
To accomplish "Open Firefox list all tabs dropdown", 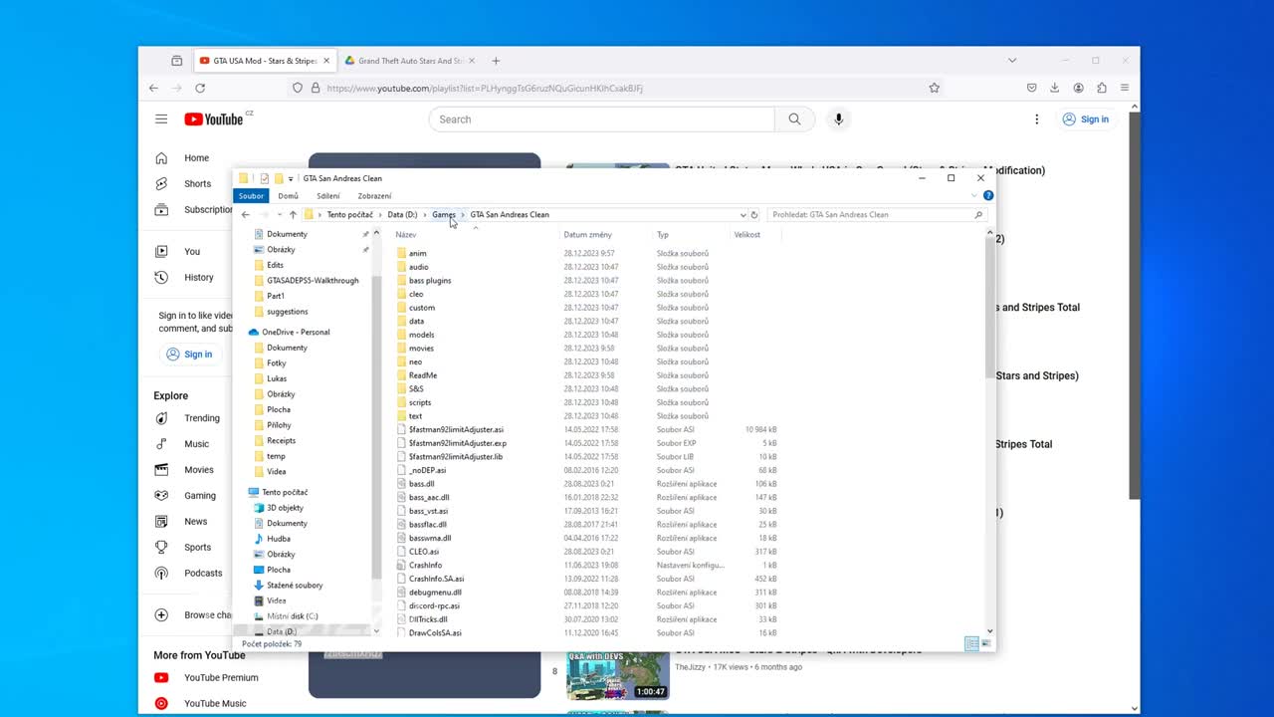I will click(x=1012, y=61).
